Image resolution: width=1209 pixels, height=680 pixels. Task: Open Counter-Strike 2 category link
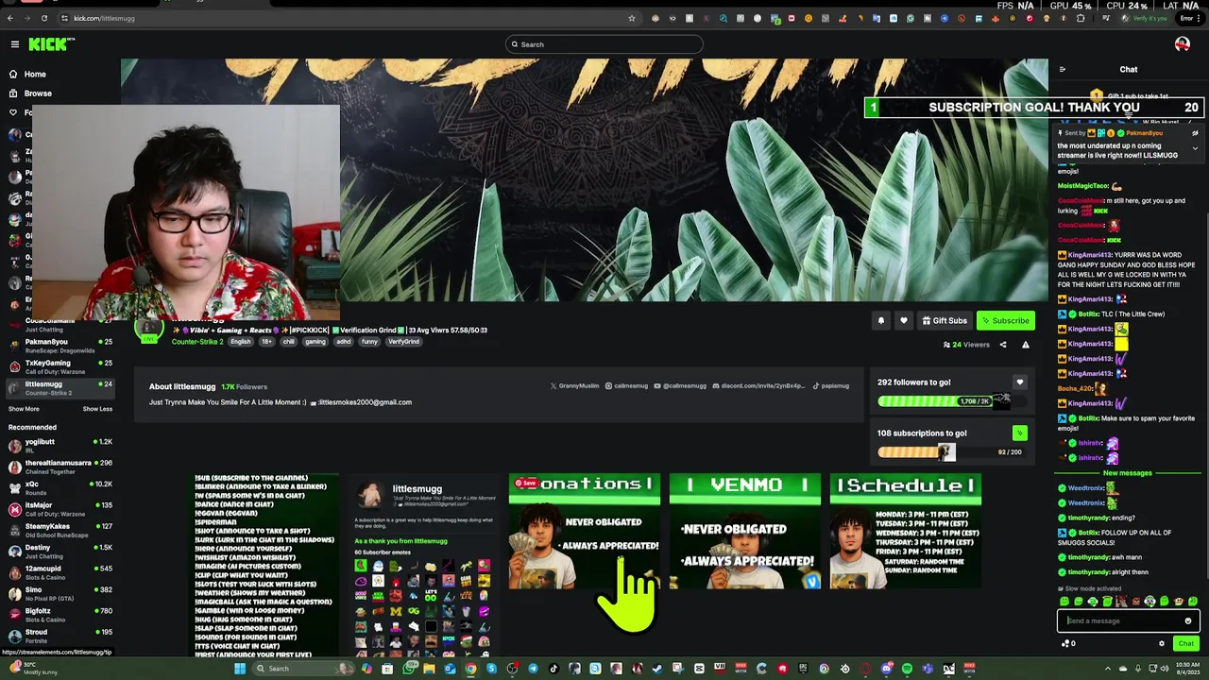[x=197, y=342]
